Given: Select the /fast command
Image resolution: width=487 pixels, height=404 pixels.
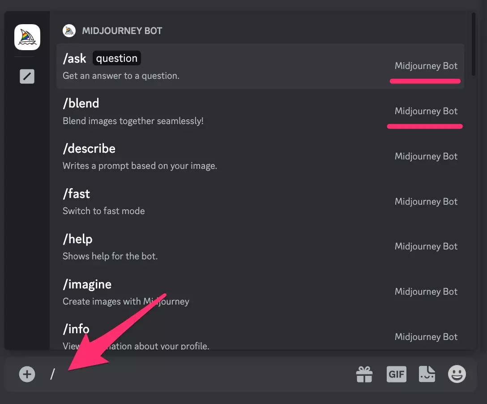Looking at the screenshot, I should pyautogui.click(x=260, y=202).
